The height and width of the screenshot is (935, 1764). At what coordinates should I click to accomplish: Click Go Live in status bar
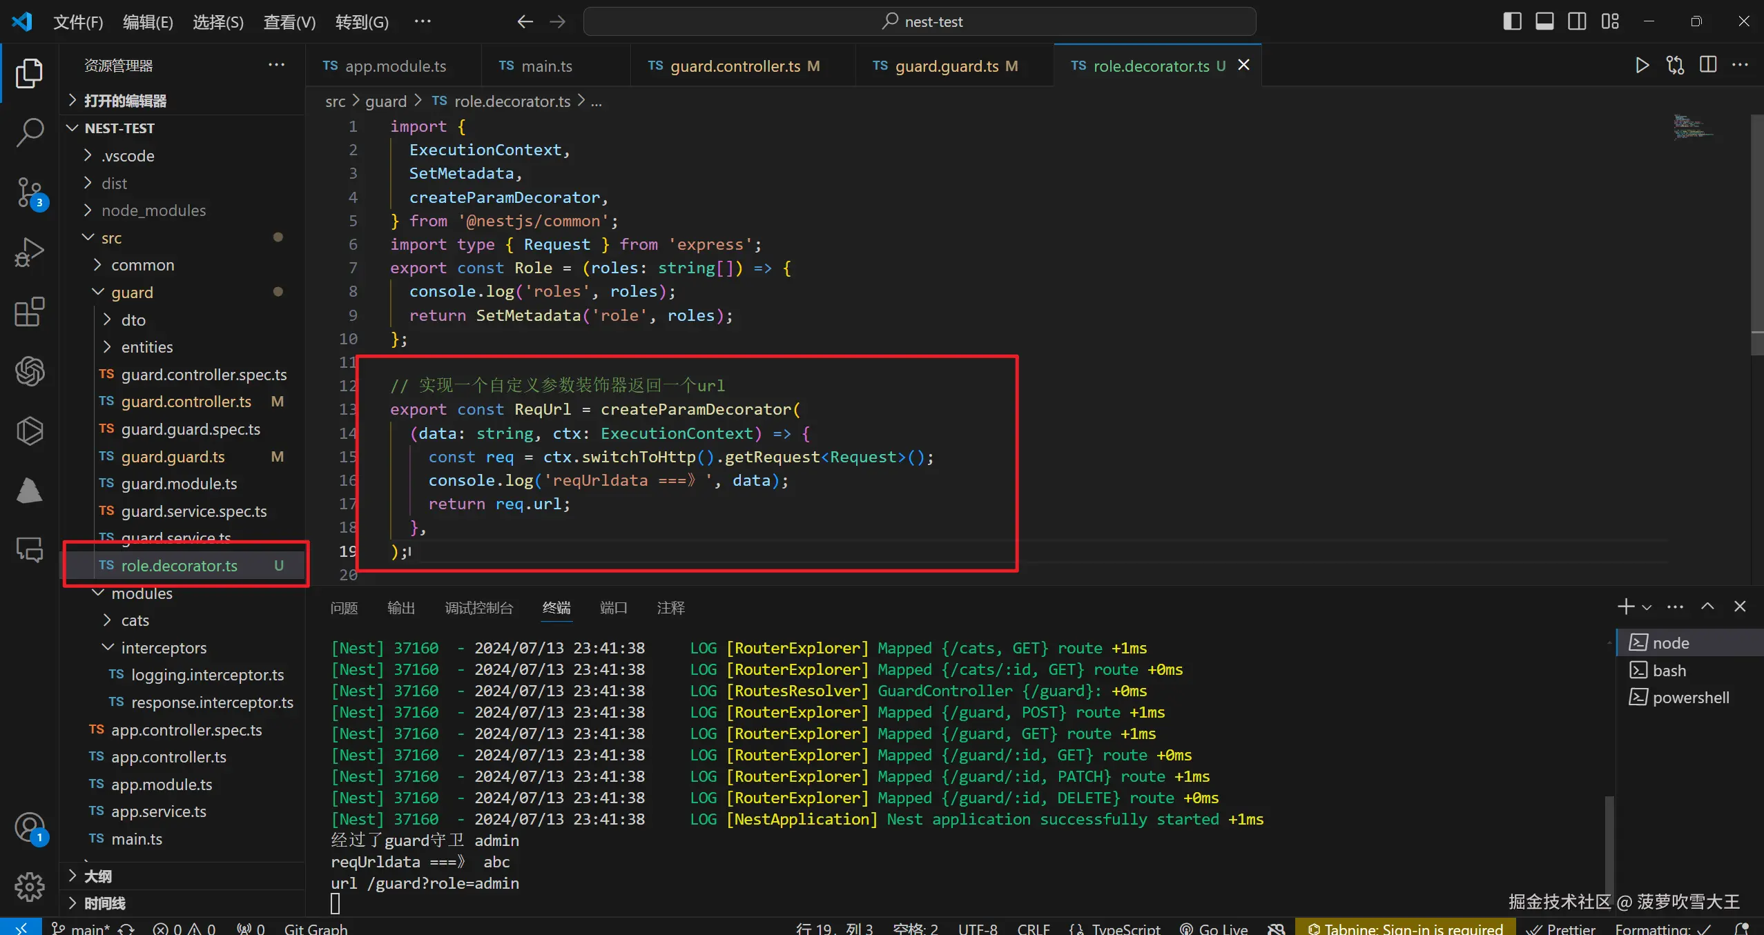tap(1214, 929)
